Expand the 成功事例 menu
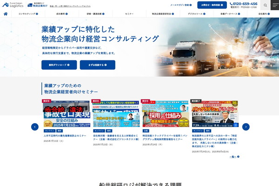 pos(62,14)
